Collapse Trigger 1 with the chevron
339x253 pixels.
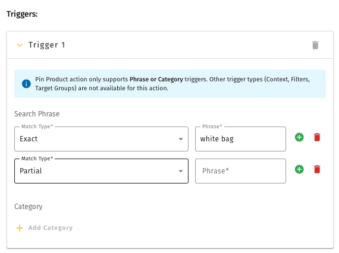[x=20, y=45]
